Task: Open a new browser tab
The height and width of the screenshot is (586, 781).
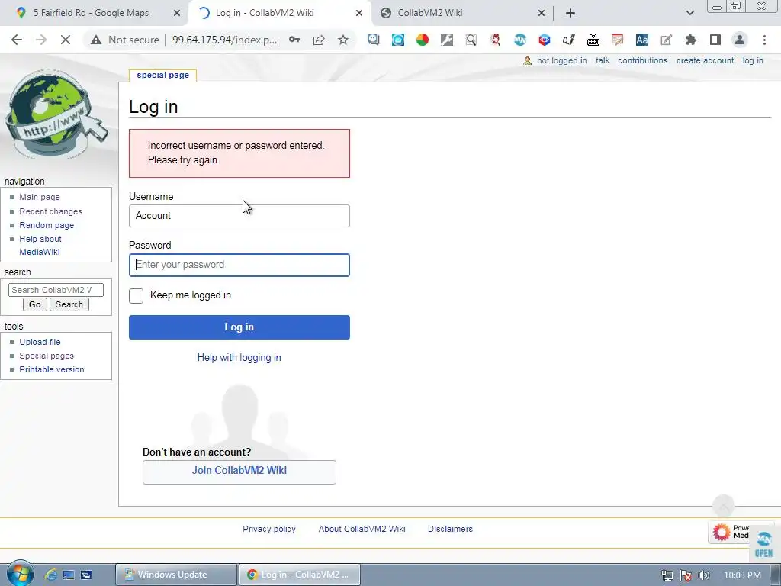Action: (570, 13)
